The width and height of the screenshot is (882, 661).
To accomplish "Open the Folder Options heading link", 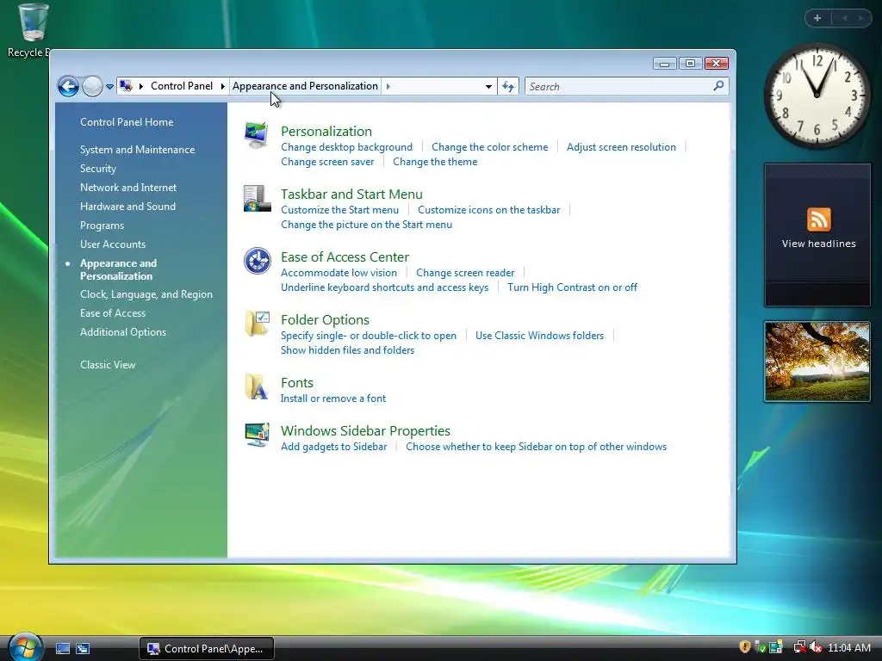I will point(325,320).
